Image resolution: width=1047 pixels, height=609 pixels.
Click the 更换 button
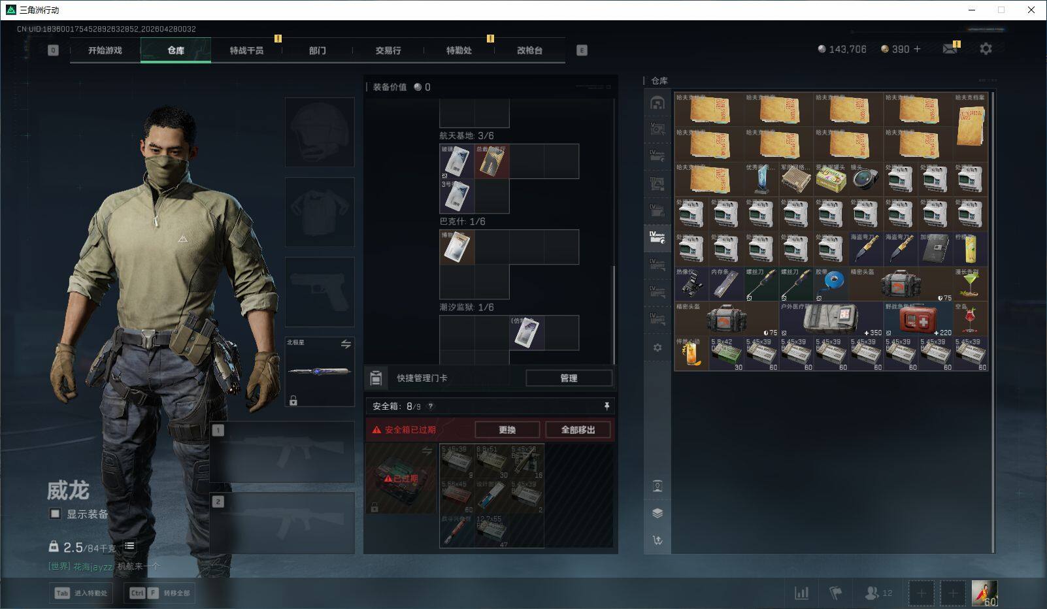[x=507, y=429]
